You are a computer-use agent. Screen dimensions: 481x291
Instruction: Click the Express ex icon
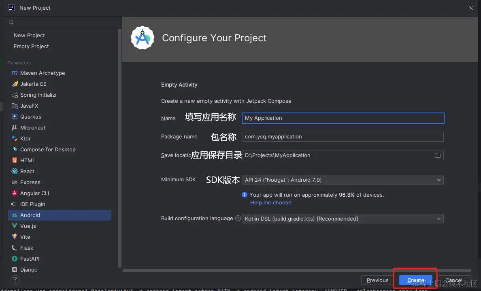click(x=15, y=182)
